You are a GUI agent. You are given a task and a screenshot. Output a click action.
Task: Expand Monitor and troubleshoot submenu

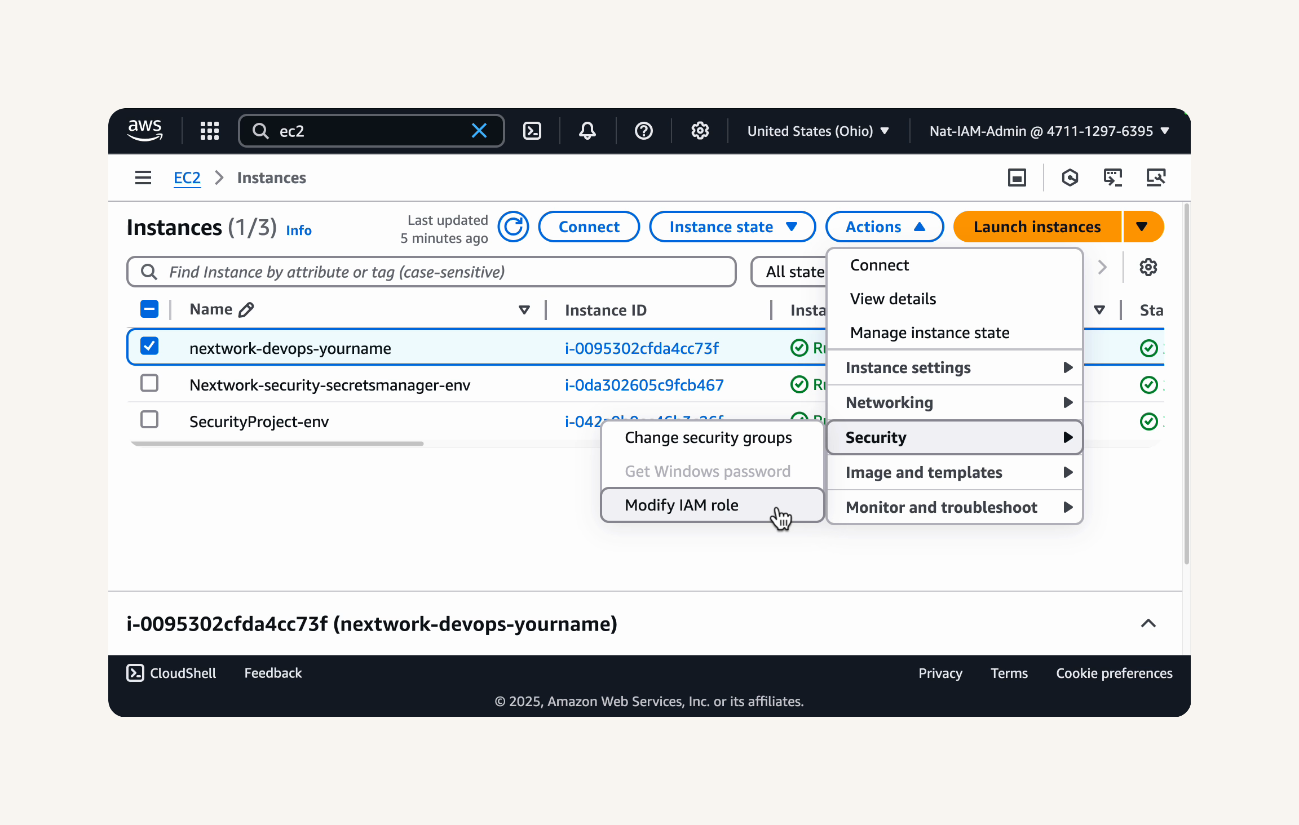[955, 507]
